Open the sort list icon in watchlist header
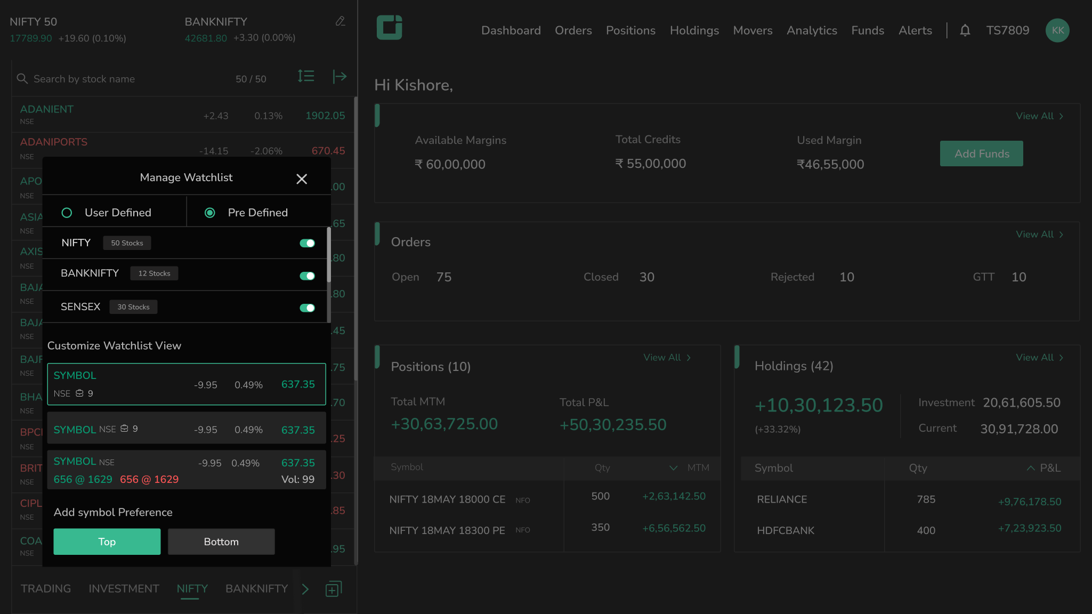The image size is (1092, 614). 306,76
